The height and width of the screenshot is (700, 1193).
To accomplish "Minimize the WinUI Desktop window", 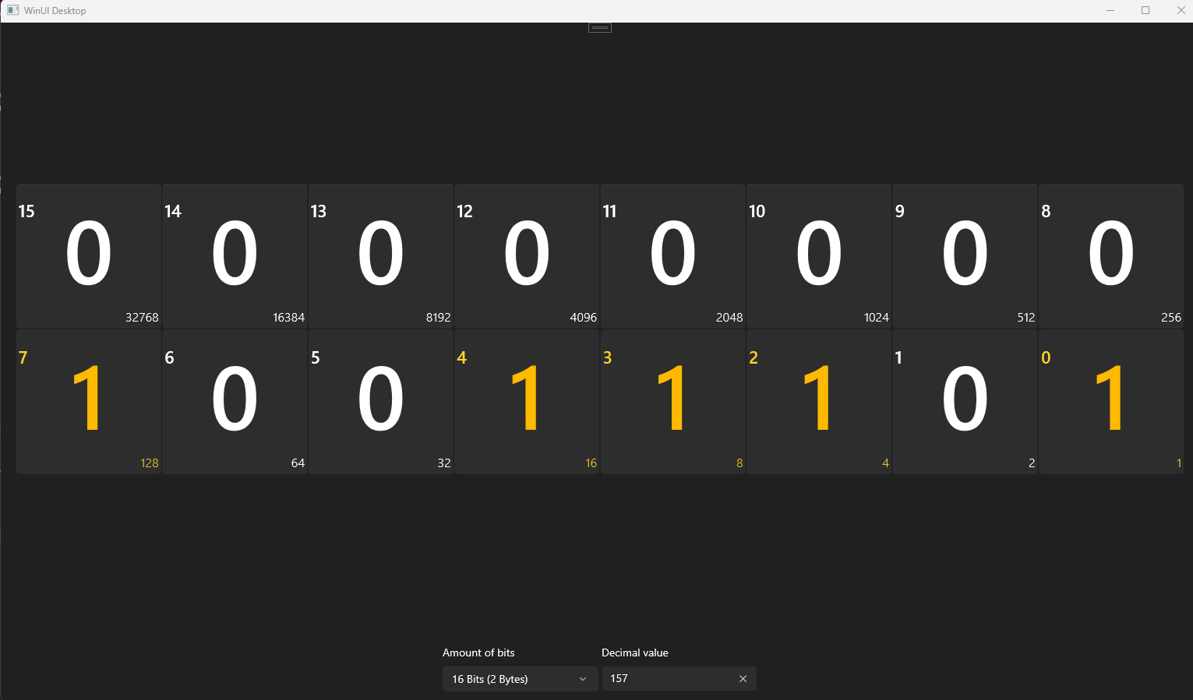I will coord(1110,10).
